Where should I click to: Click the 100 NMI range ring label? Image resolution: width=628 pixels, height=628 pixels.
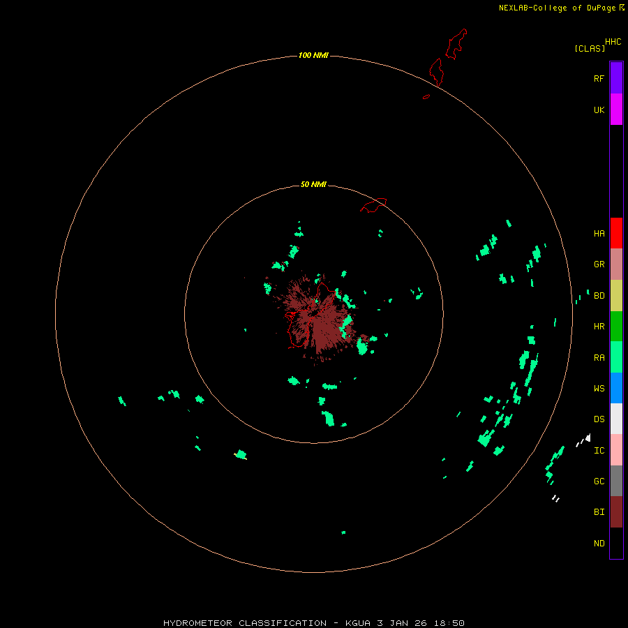(x=313, y=55)
